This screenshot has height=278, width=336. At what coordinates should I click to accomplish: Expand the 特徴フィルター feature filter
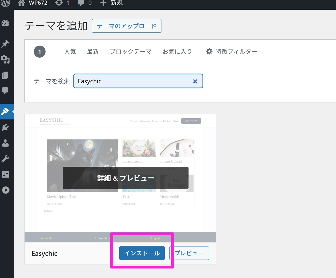point(232,51)
